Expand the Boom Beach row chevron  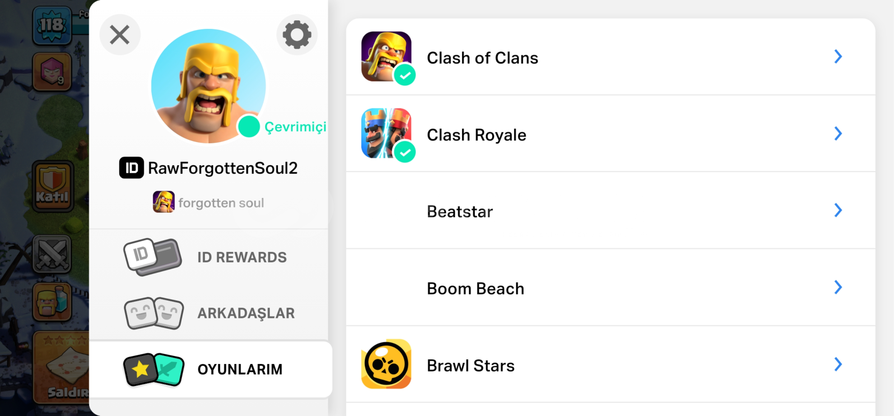coord(838,287)
